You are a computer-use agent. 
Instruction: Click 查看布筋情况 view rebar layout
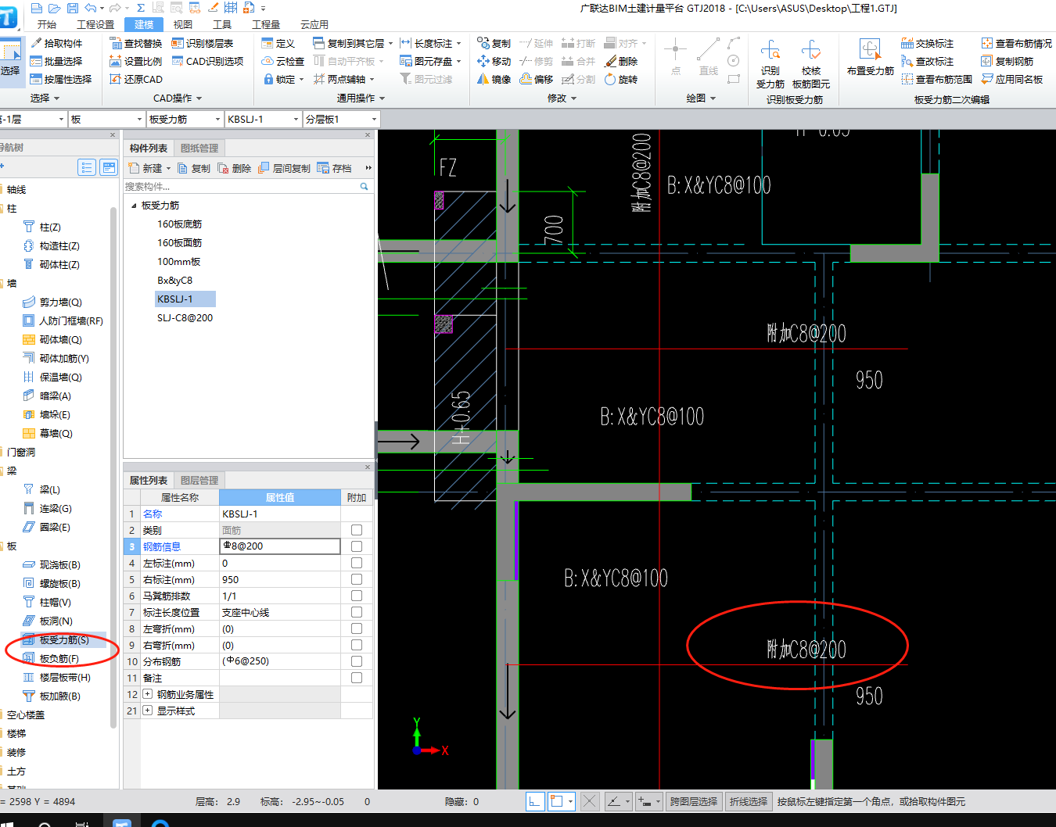tap(1016, 43)
